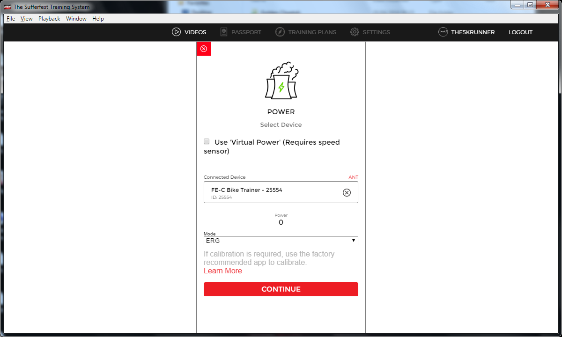Open the Learn More link

pos(223,271)
